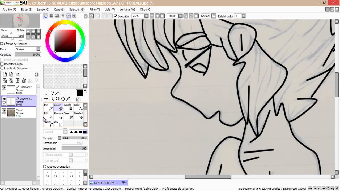Screen dimensions: 340x191
Task: Uncheck the Selección checkbox in toolbar
Action: pyautogui.click(x=116, y=16)
